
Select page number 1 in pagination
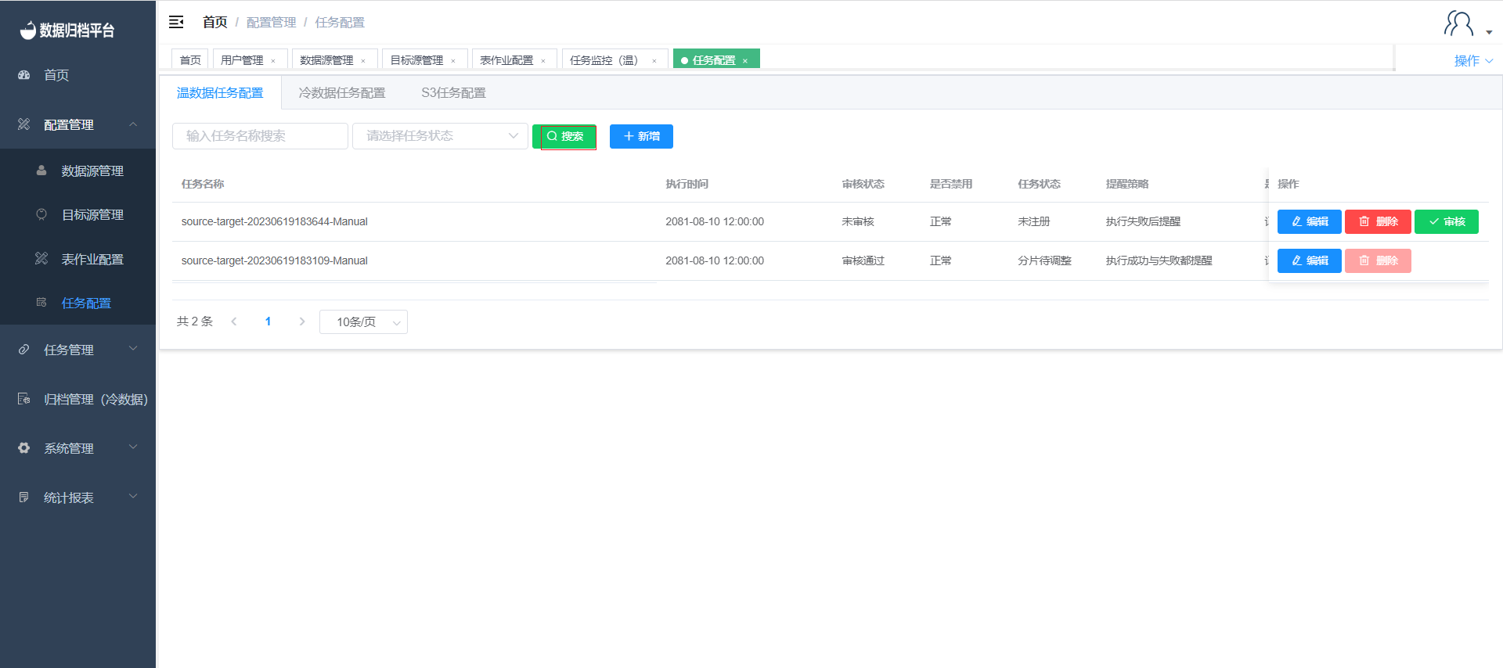[268, 321]
